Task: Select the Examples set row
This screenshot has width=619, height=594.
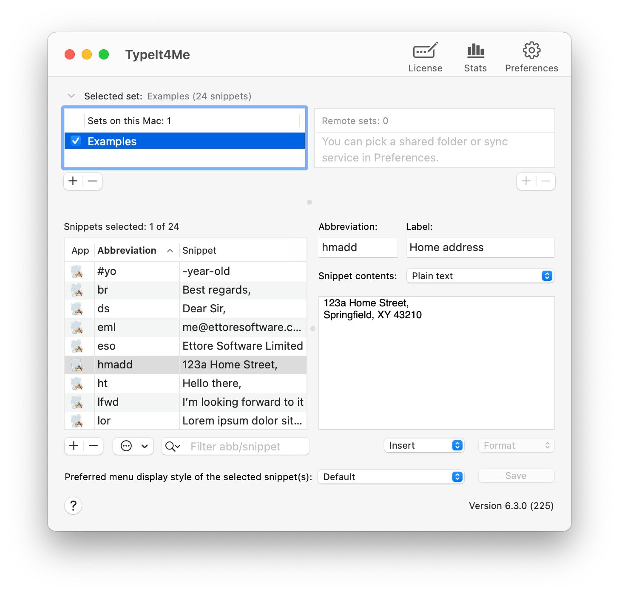Action: click(x=185, y=141)
